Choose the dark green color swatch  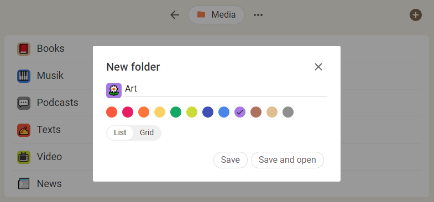tap(176, 112)
